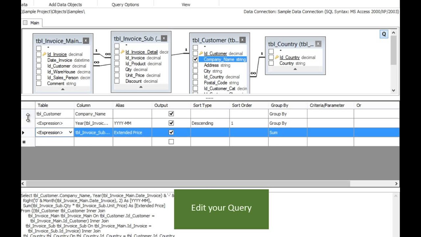Click grid horizontal scrollbar left arrow
The image size is (421, 237).
(x=23, y=184)
